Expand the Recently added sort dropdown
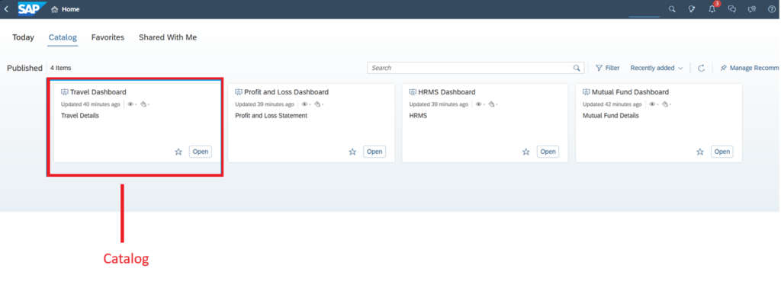 (x=657, y=68)
